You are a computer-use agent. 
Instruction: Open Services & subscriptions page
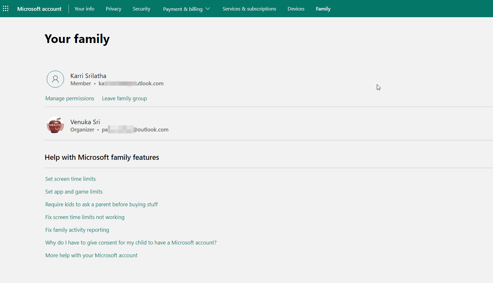pos(249,9)
